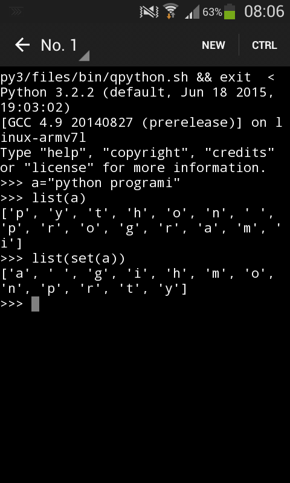Tap the Python 3.2.2 version line
Image resolution: width=290 pixels, height=483 pixels.
(137, 100)
